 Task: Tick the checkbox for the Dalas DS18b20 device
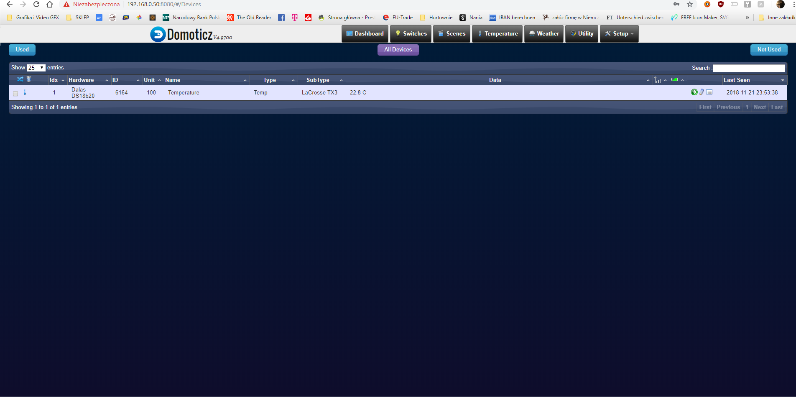coord(15,94)
